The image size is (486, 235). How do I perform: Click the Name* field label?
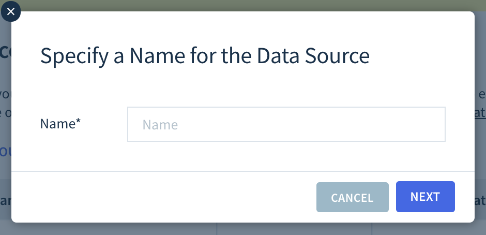[x=60, y=124]
